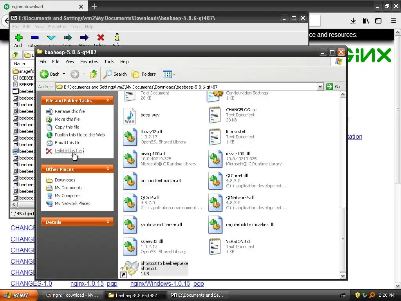Click the nginx/Windows-1.0.15 link
Viewport: 401px width, 301px height.
pyautogui.click(x=160, y=284)
